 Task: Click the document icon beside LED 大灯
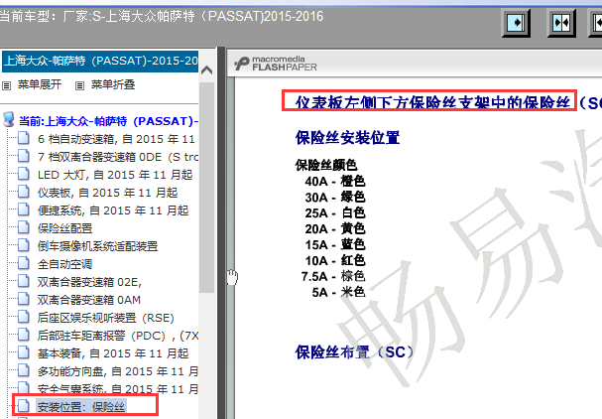[24, 174]
